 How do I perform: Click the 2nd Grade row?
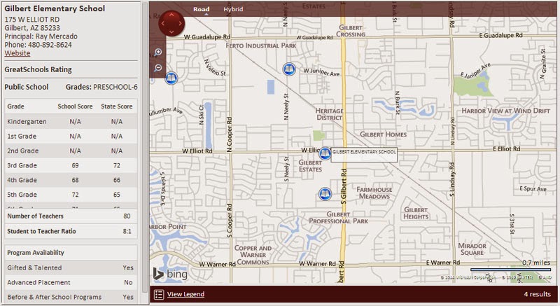71,151
